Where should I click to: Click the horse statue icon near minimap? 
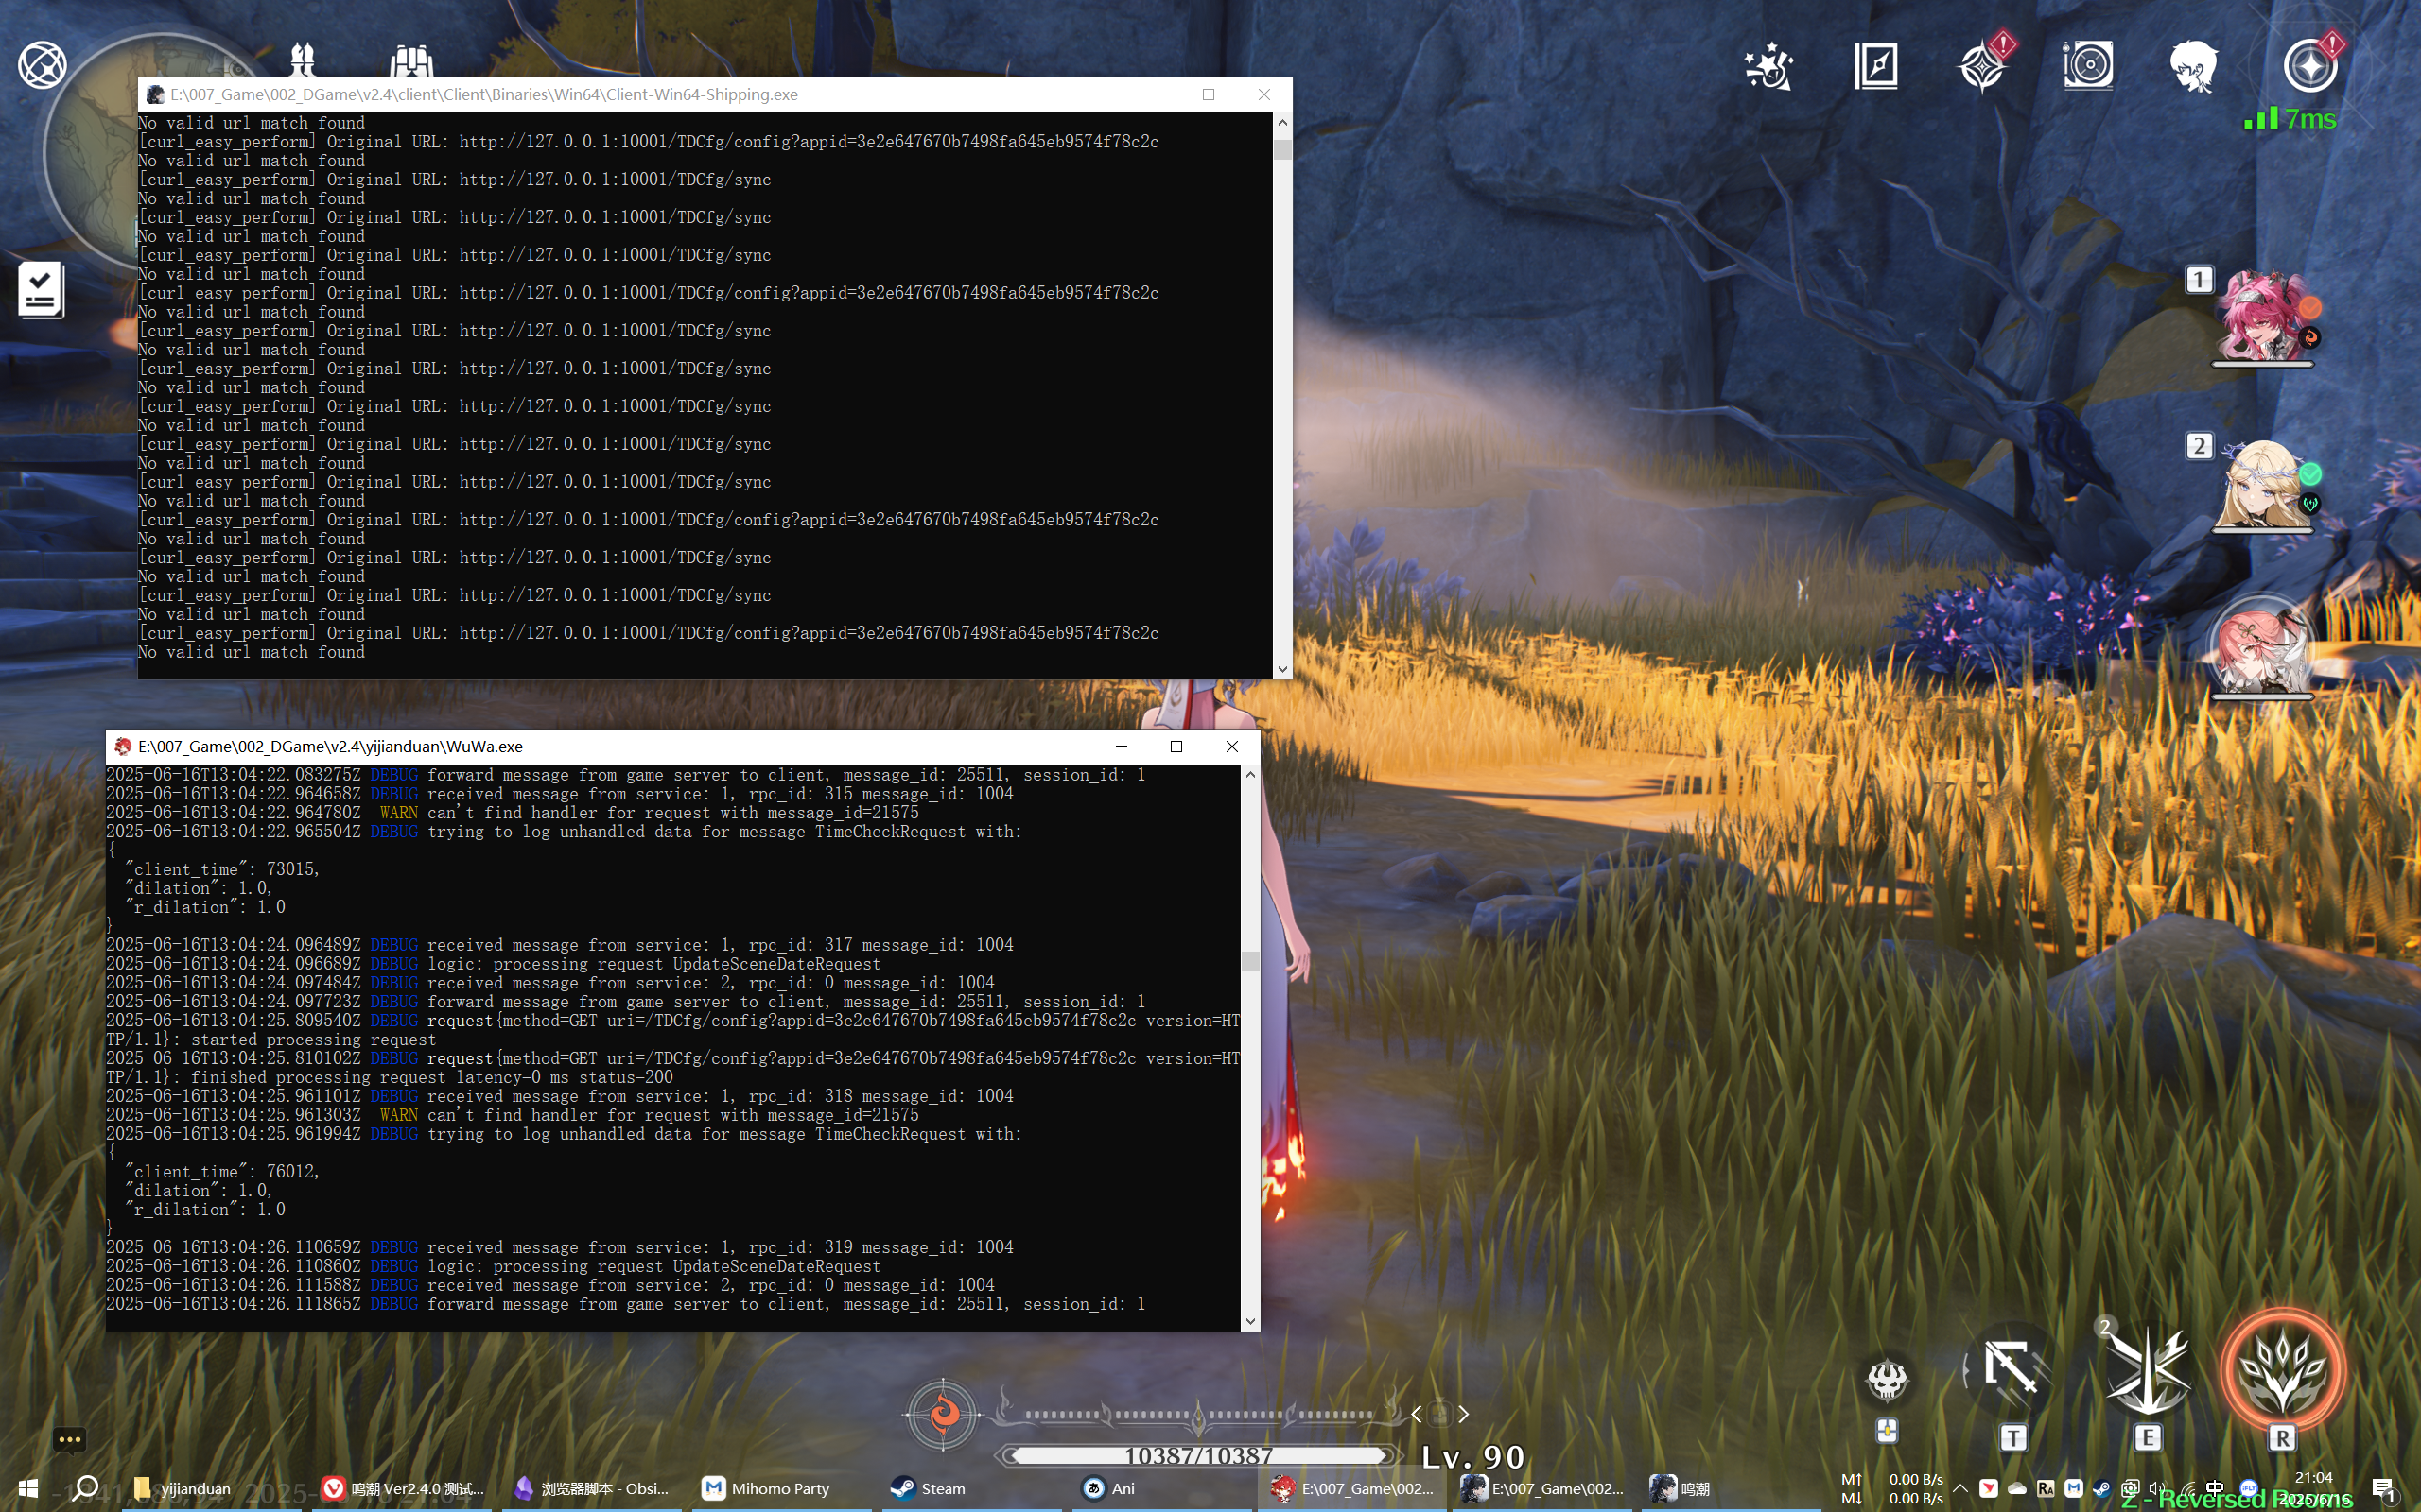click(302, 60)
